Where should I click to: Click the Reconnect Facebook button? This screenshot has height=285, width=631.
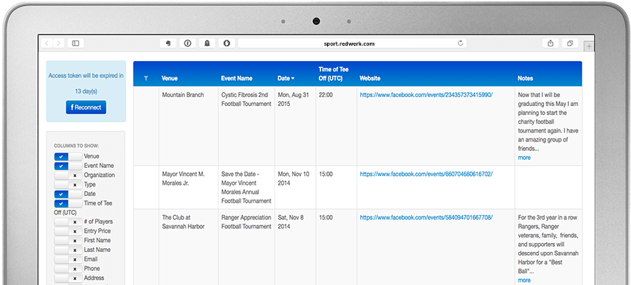[x=86, y=108]
